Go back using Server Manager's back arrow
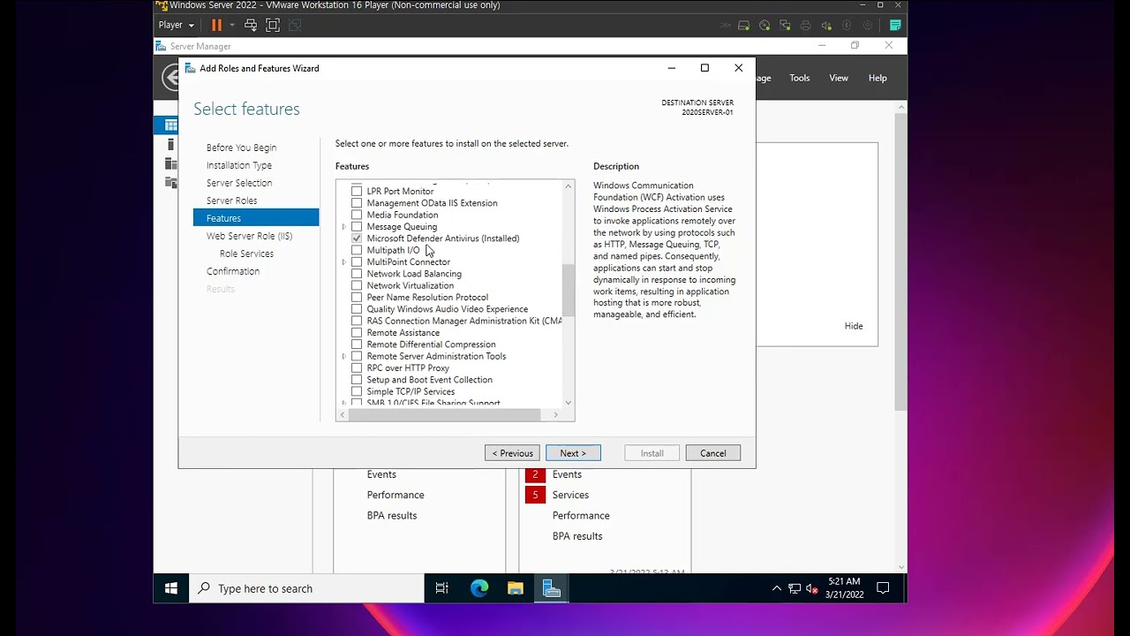This screenshot has height=636, width=1130. [171, 78]
